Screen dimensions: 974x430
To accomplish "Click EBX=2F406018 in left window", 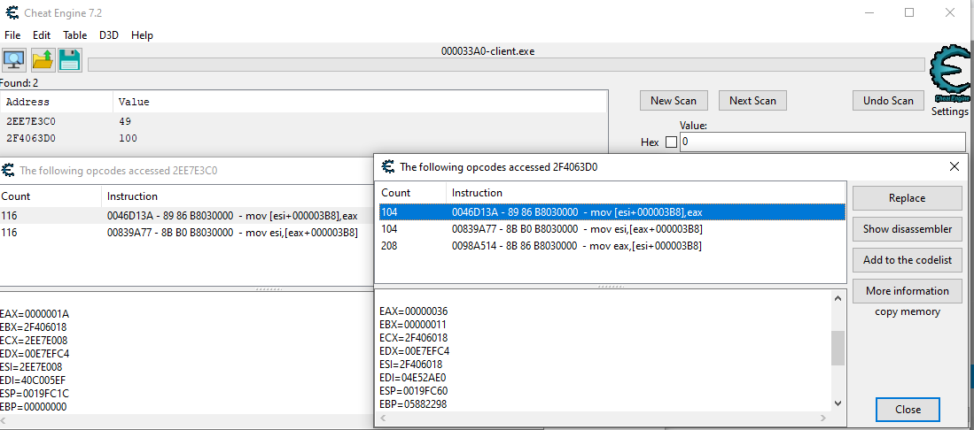I will coord(34,327).
